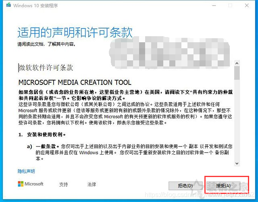Click the Windows 10 setup title bar icon
Screen dimensions: 258x202
point(8,5)
